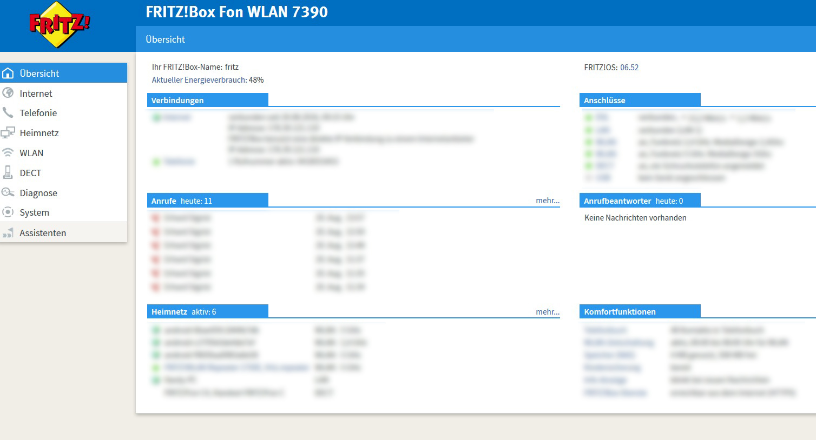Expand the Telefonie menu entry

point(38,113)
